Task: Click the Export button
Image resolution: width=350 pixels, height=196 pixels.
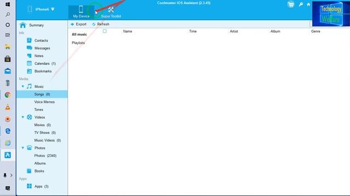Action: (x=79, y=24)
